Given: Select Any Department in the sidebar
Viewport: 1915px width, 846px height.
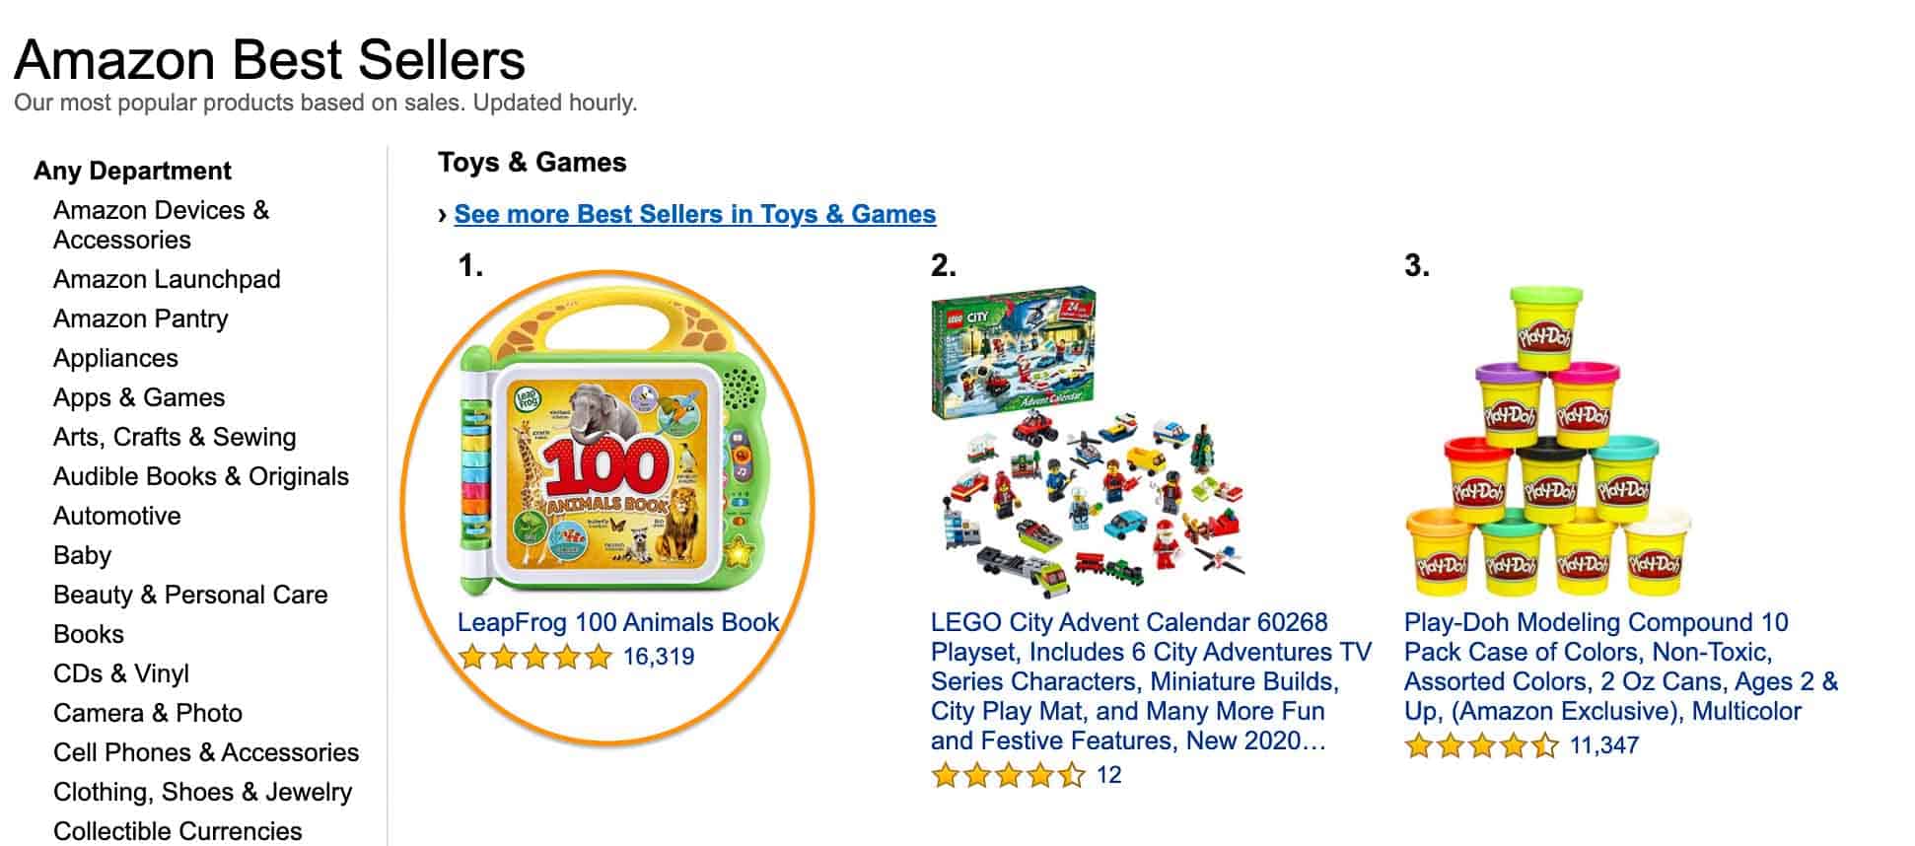Looking at the screenshot, I should coord(132,171).
